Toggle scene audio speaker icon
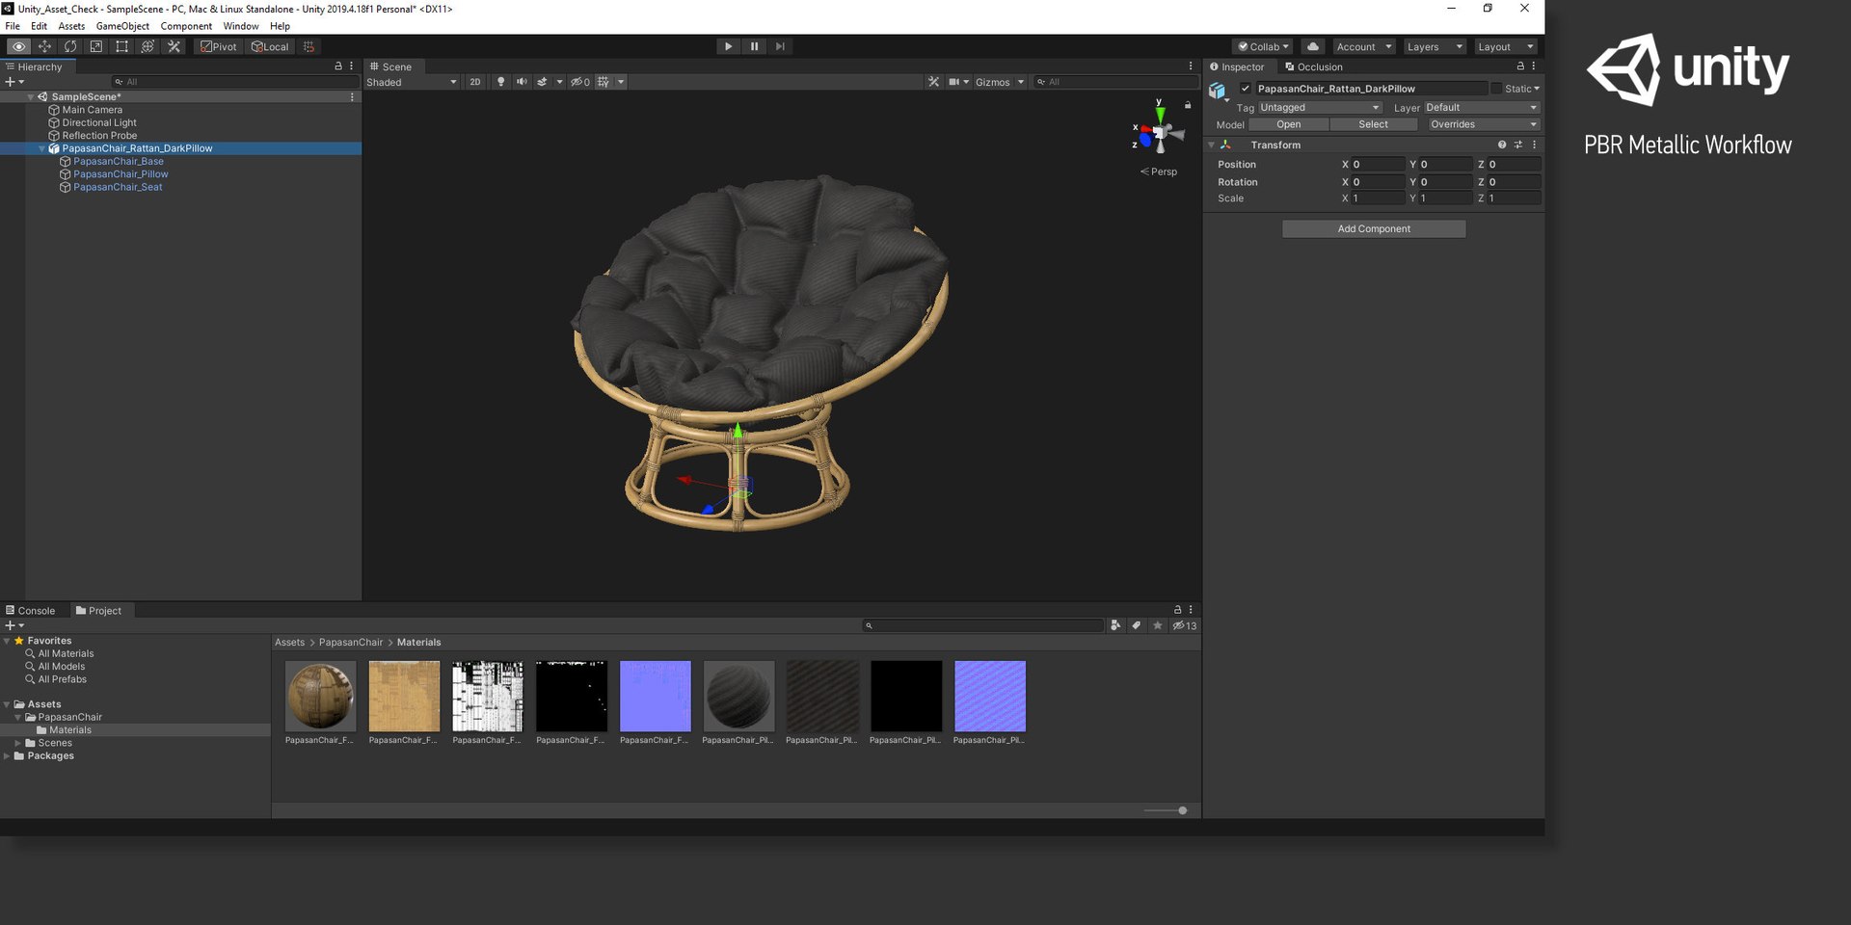Viewport: 1851px width, 925px height. point(522,82)
